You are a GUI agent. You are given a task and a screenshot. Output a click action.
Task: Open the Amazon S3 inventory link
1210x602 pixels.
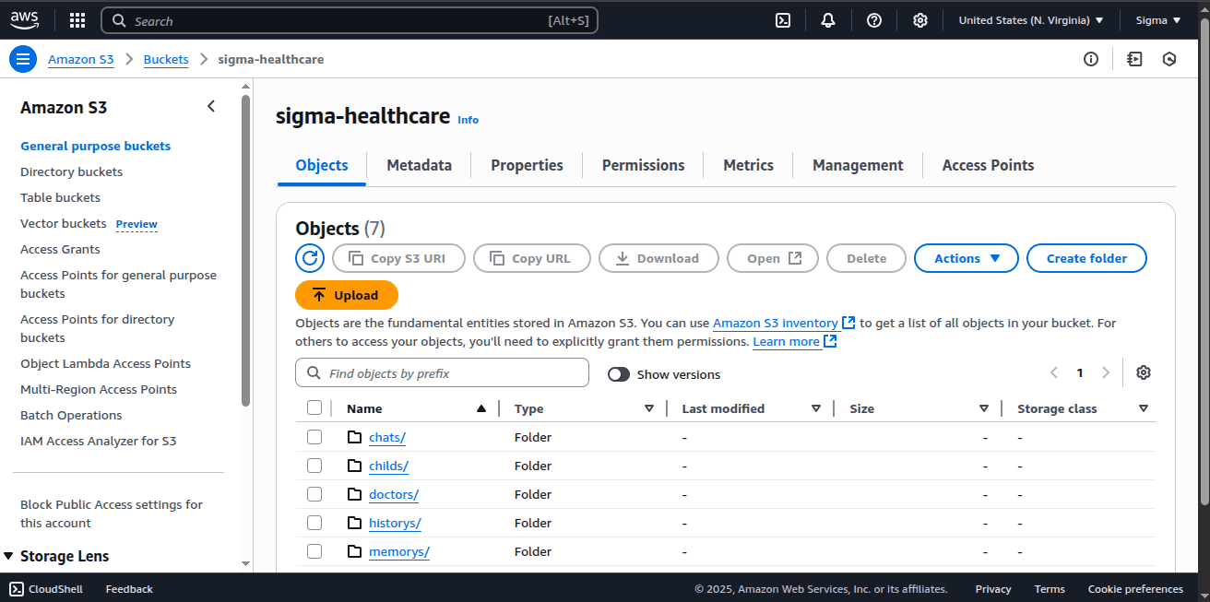[776, 323]
